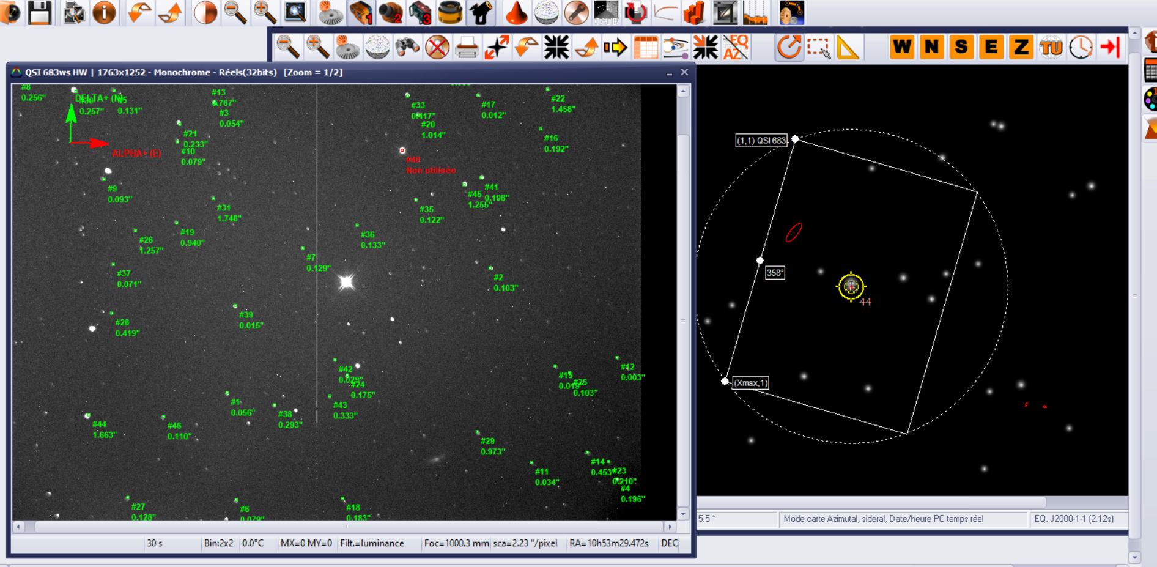
Task: Select camera number 1 icon
Action: [361, 13]
